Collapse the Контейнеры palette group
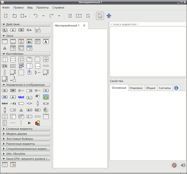The width and height of the screenshot is (187, 174). point(26,54)
